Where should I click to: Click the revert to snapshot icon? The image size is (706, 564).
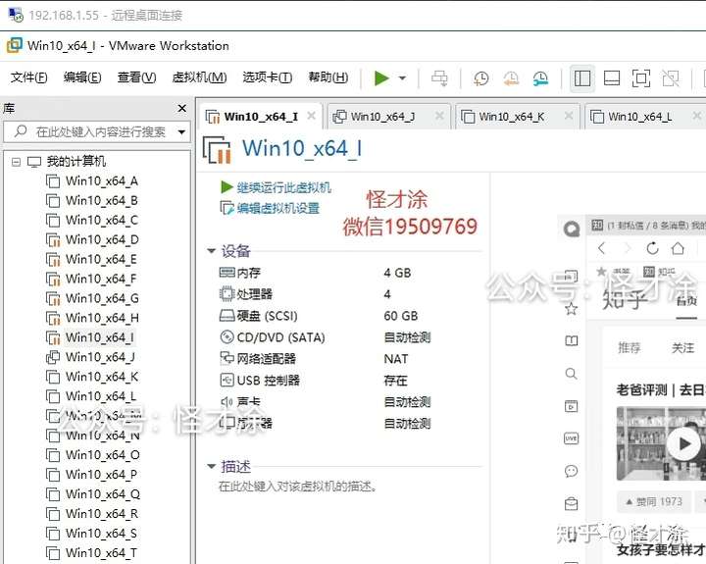pos(511,77)
